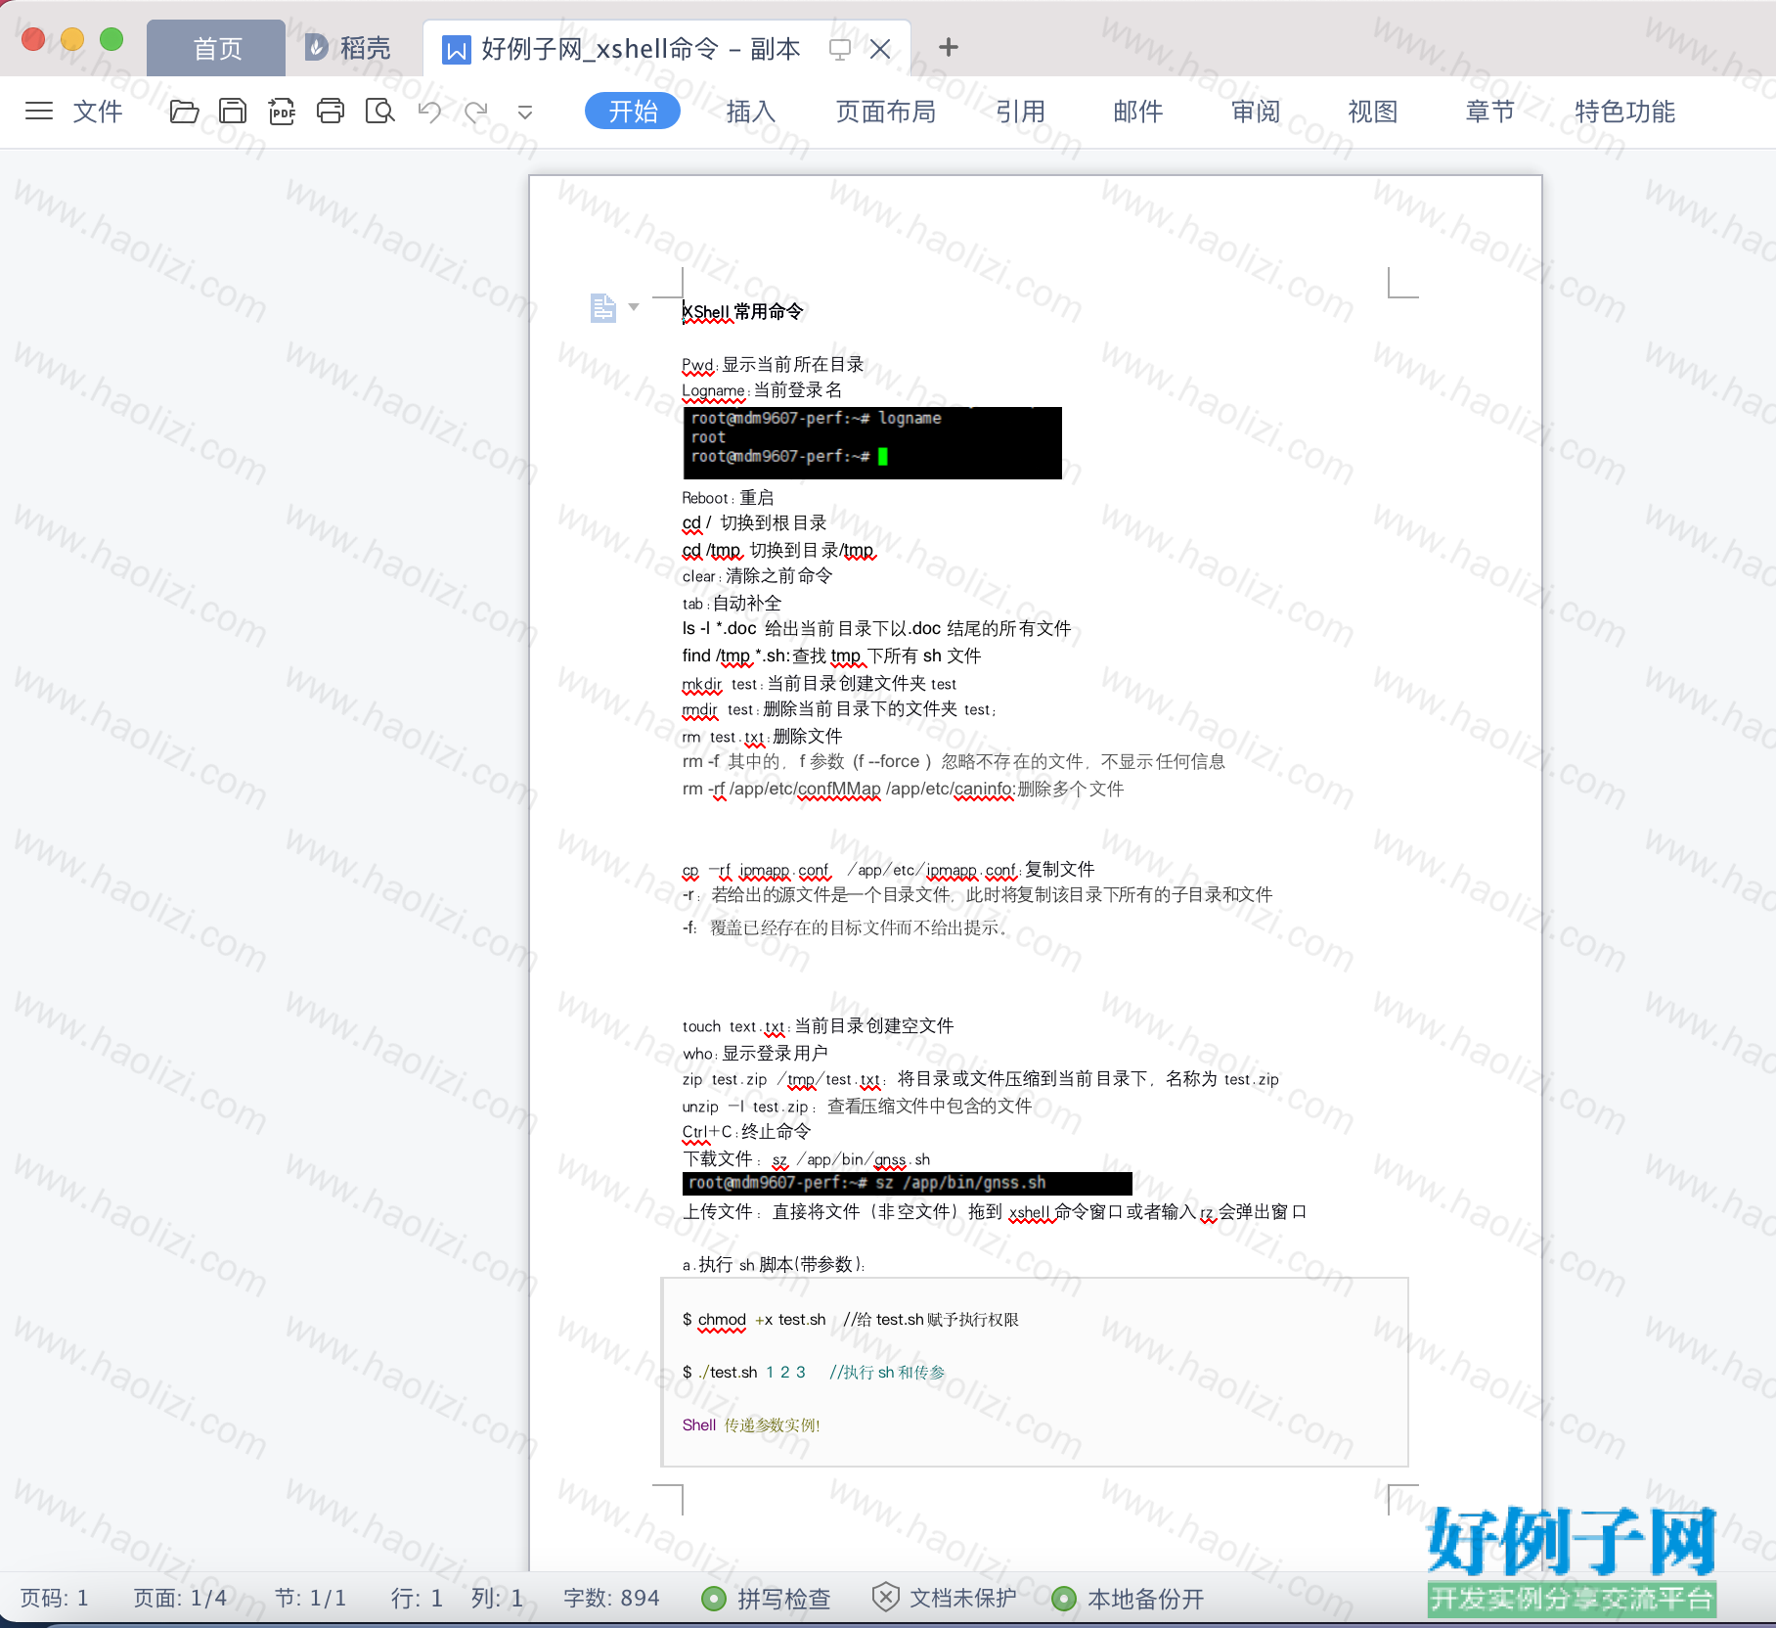Open the 页面布局 tab
This screenshot has width=1776, height=1628.
886,112
